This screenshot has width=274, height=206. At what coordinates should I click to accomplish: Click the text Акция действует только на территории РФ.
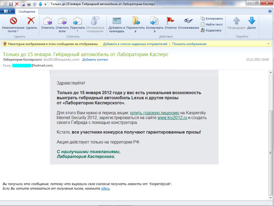98,142
